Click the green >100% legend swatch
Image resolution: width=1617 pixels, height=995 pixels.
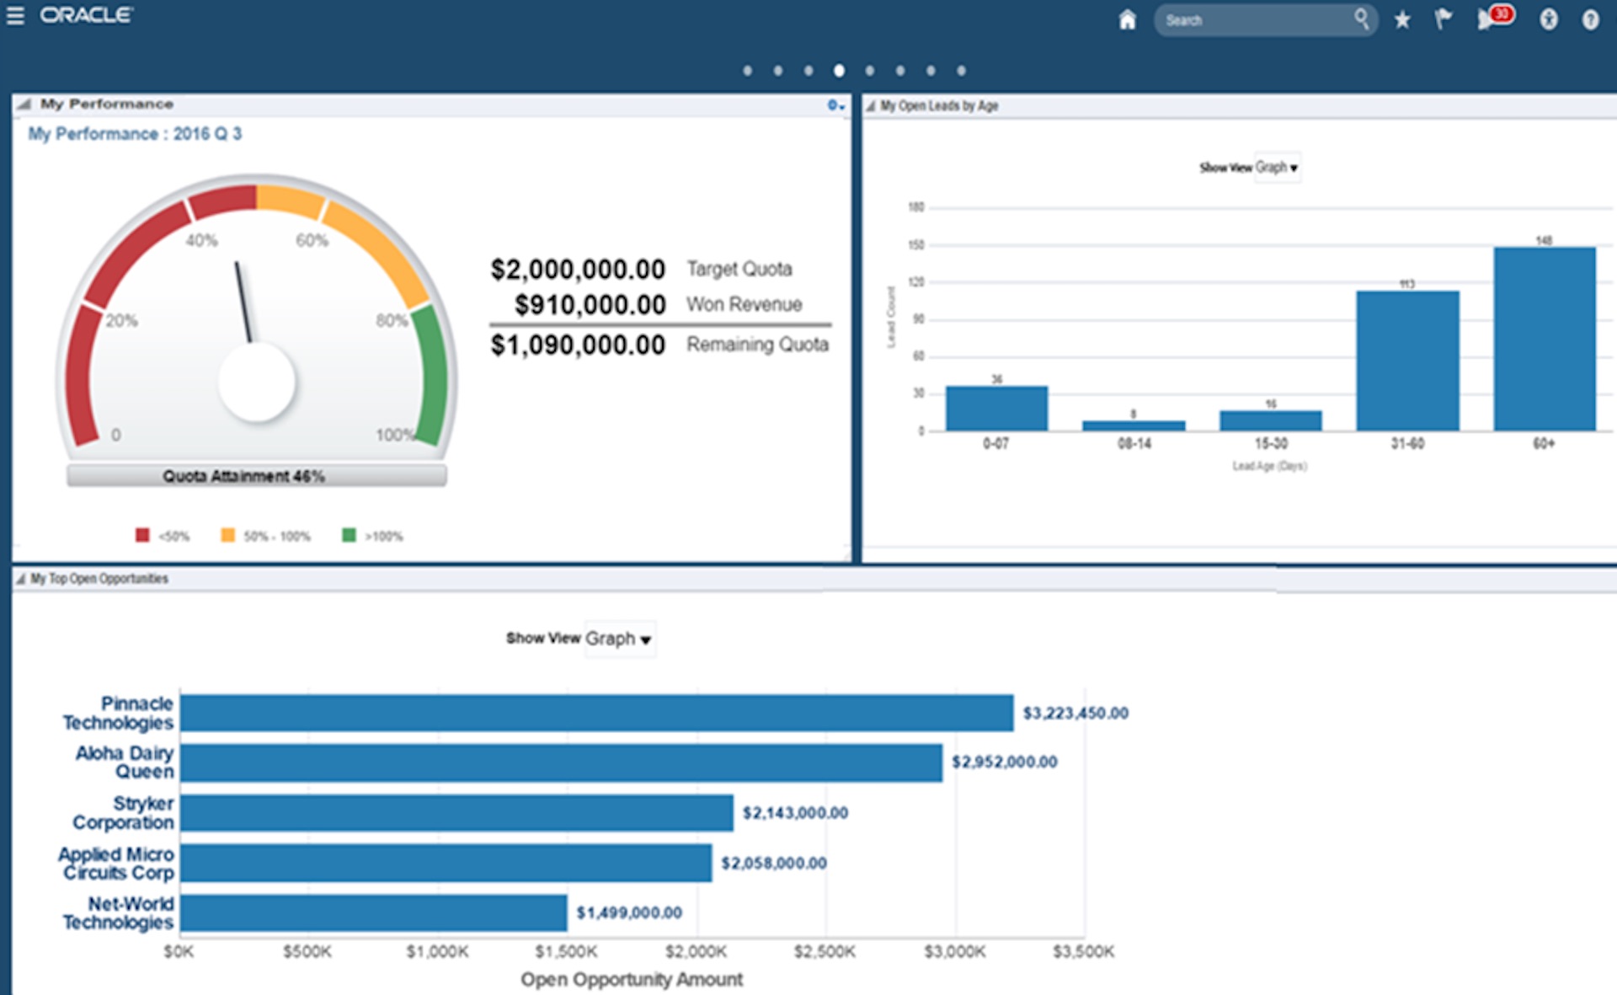[349, 535]
